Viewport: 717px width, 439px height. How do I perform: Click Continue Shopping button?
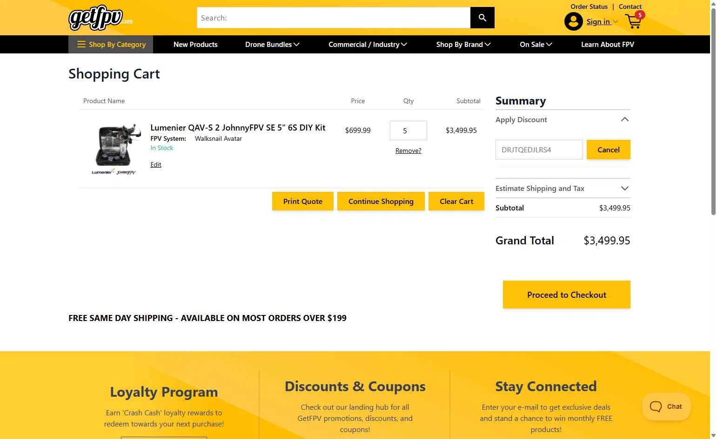381,201
